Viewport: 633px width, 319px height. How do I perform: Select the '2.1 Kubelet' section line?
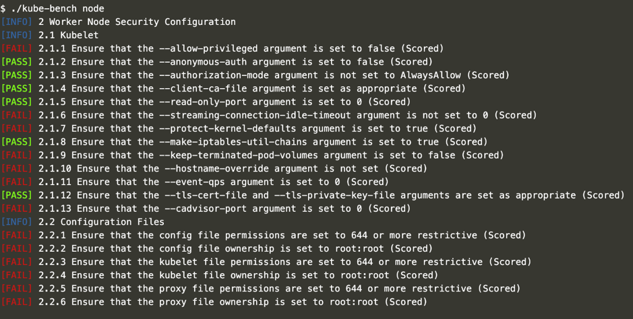(x=68, y=35)
